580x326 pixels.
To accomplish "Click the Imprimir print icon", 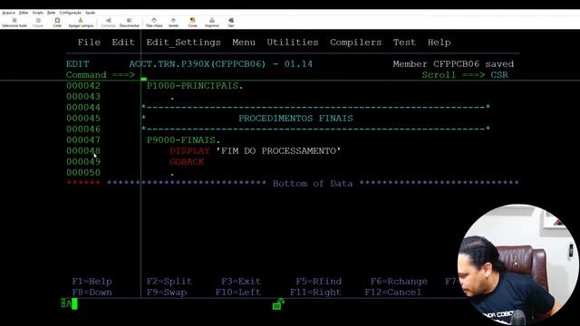I will click(212, 23).
